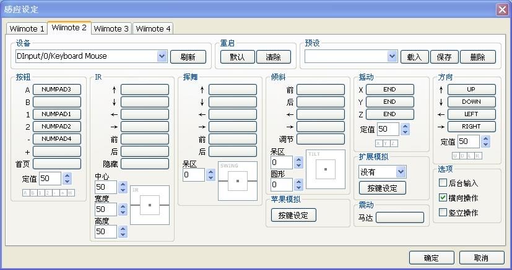Click the 摇动 X mapping END
512x270 pixels.
click(390, 90)
